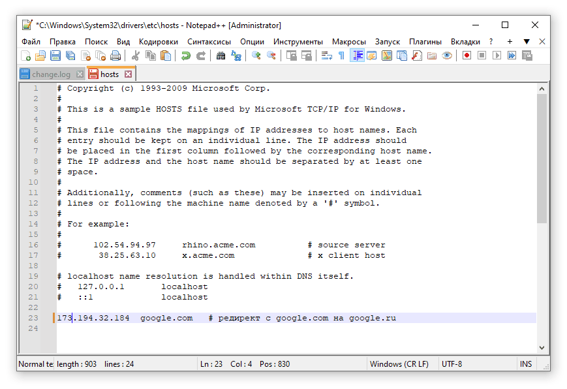Print the file using the printer icon
The height and width of the screenshot is (389, 567).
(115, 55)
